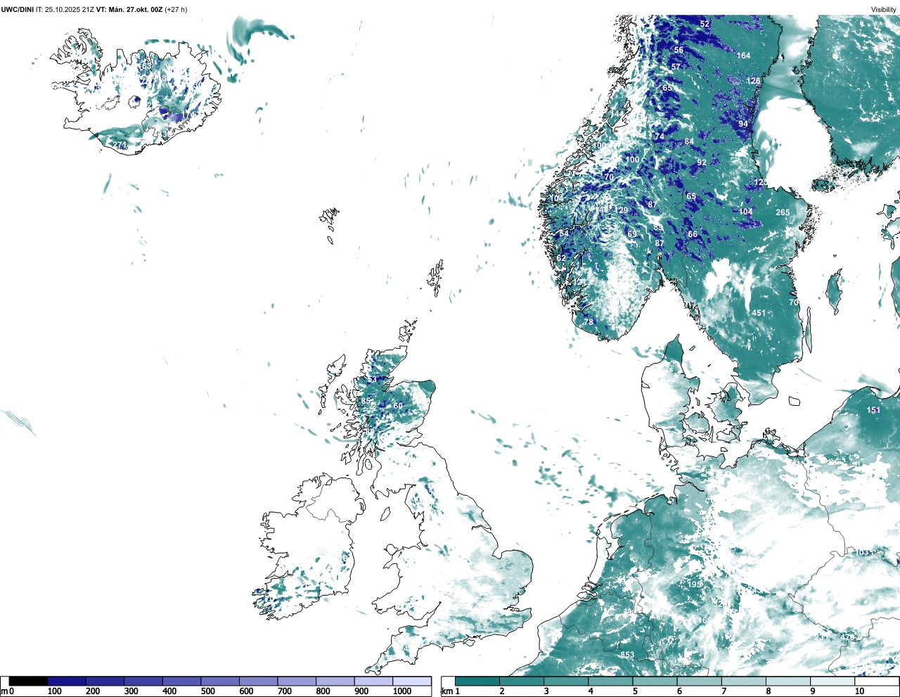
Task: Select the dark navy 100–200 m legend swatch
Action: [x=67, y=682]
